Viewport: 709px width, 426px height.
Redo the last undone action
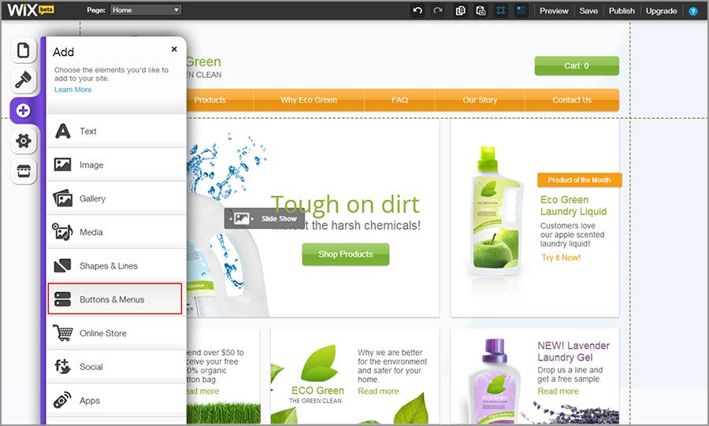pos(438,11)
